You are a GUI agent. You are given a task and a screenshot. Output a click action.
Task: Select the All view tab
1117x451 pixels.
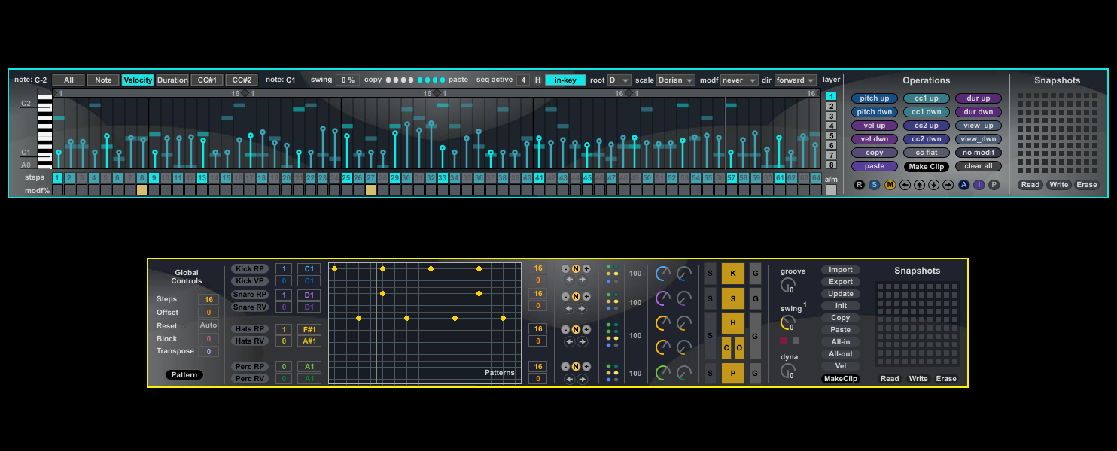coord(68,80)
